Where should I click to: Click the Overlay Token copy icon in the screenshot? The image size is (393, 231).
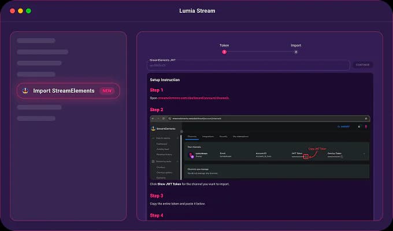click(x=342, y=156)
